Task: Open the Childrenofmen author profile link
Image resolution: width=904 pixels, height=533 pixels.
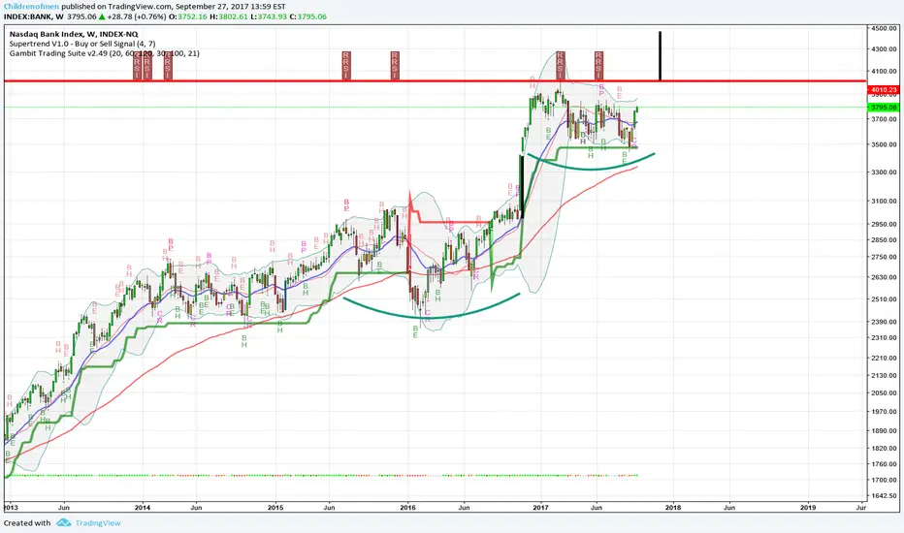Action: pos(31,7)
